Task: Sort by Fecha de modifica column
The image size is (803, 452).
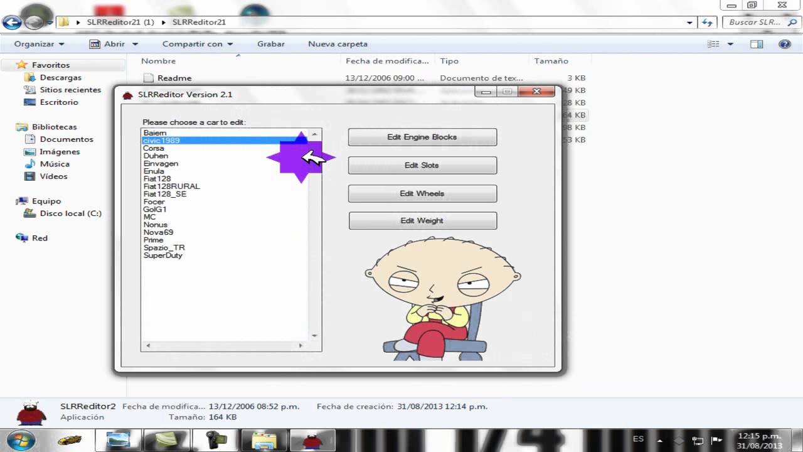Action: (x=387, y=61)
